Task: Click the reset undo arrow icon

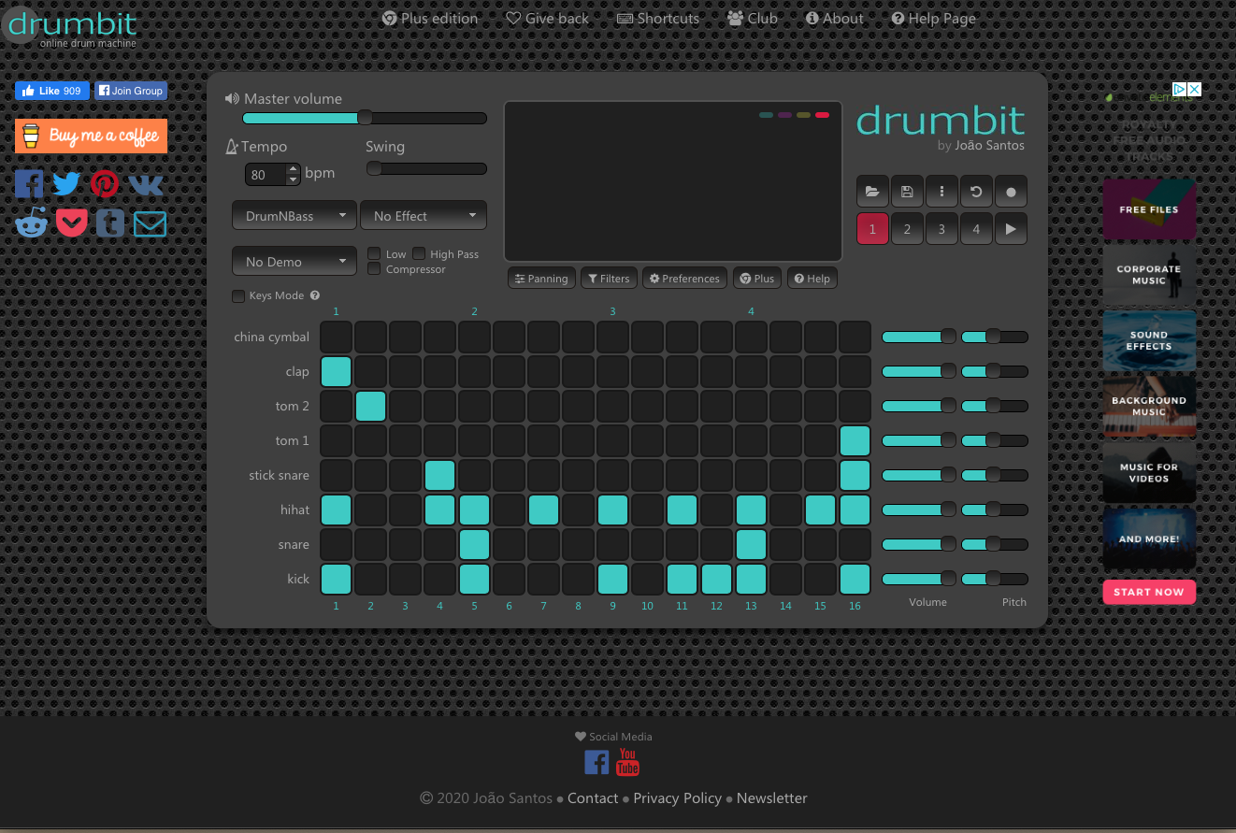Action: (976, 192)
